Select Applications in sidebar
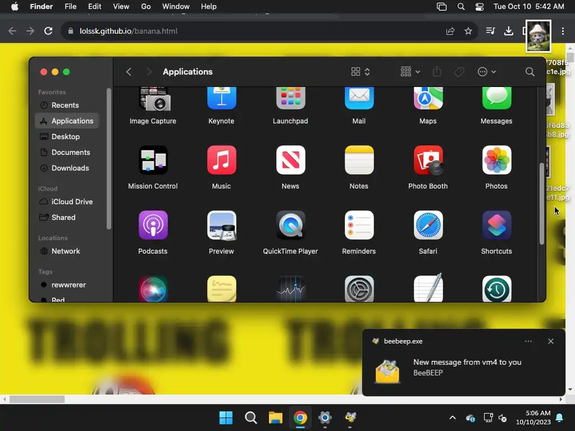575x431 pixels. point(67,121)
